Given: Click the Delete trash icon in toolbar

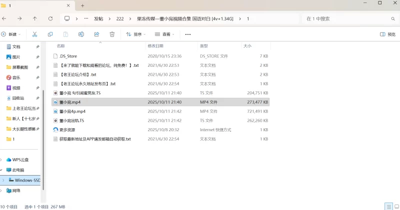Looking at the screenshot, I should click(x=112, y=34).
